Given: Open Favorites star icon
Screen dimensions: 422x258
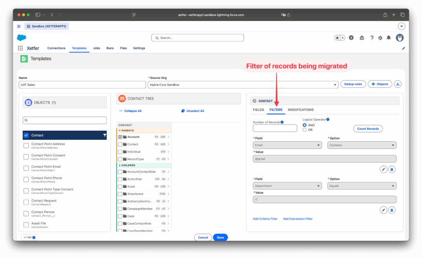Looking at the screenshot, I should (337, 38).
